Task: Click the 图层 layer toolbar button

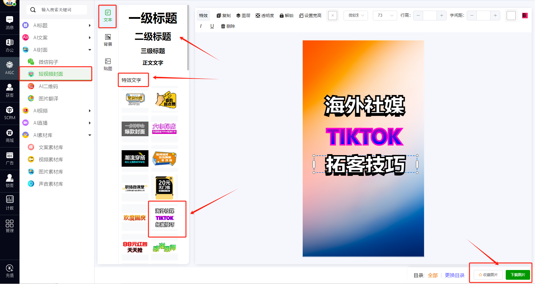Action: 243,16
